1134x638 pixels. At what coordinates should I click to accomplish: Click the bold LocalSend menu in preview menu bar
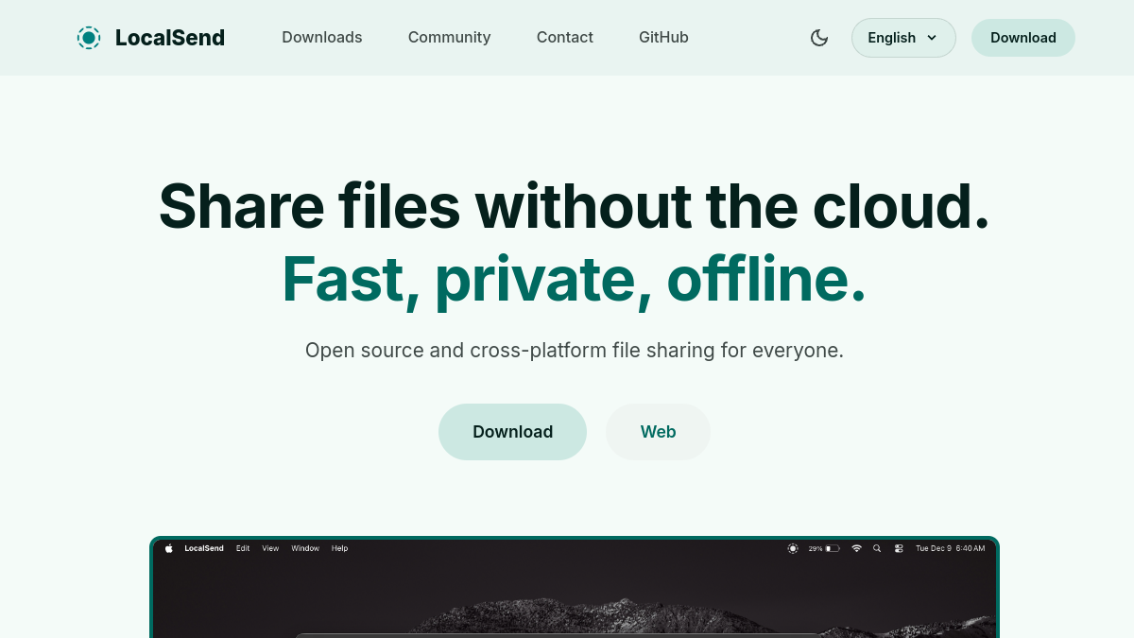(x=204, y=548)
